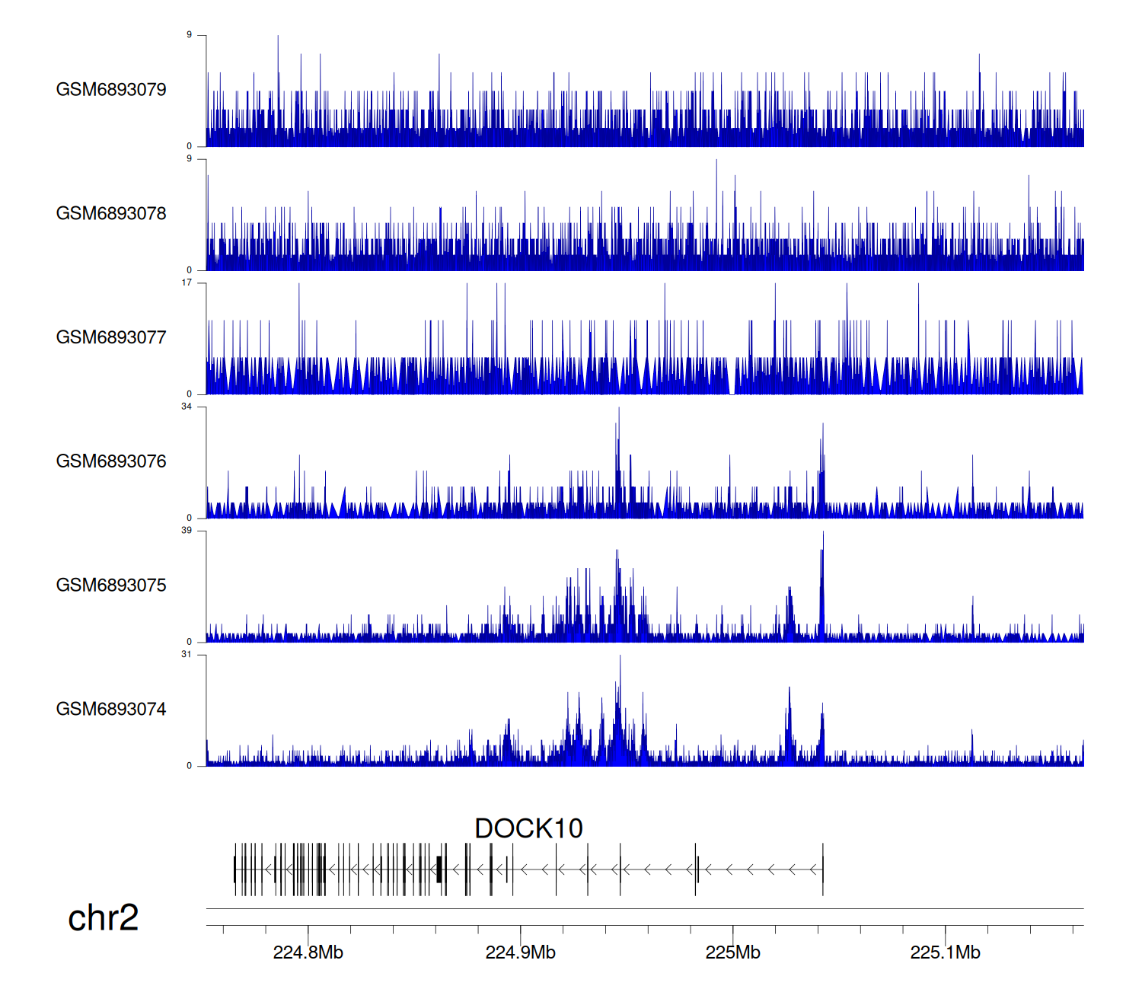Click the GSM6893075 track label

click(111, 585)
